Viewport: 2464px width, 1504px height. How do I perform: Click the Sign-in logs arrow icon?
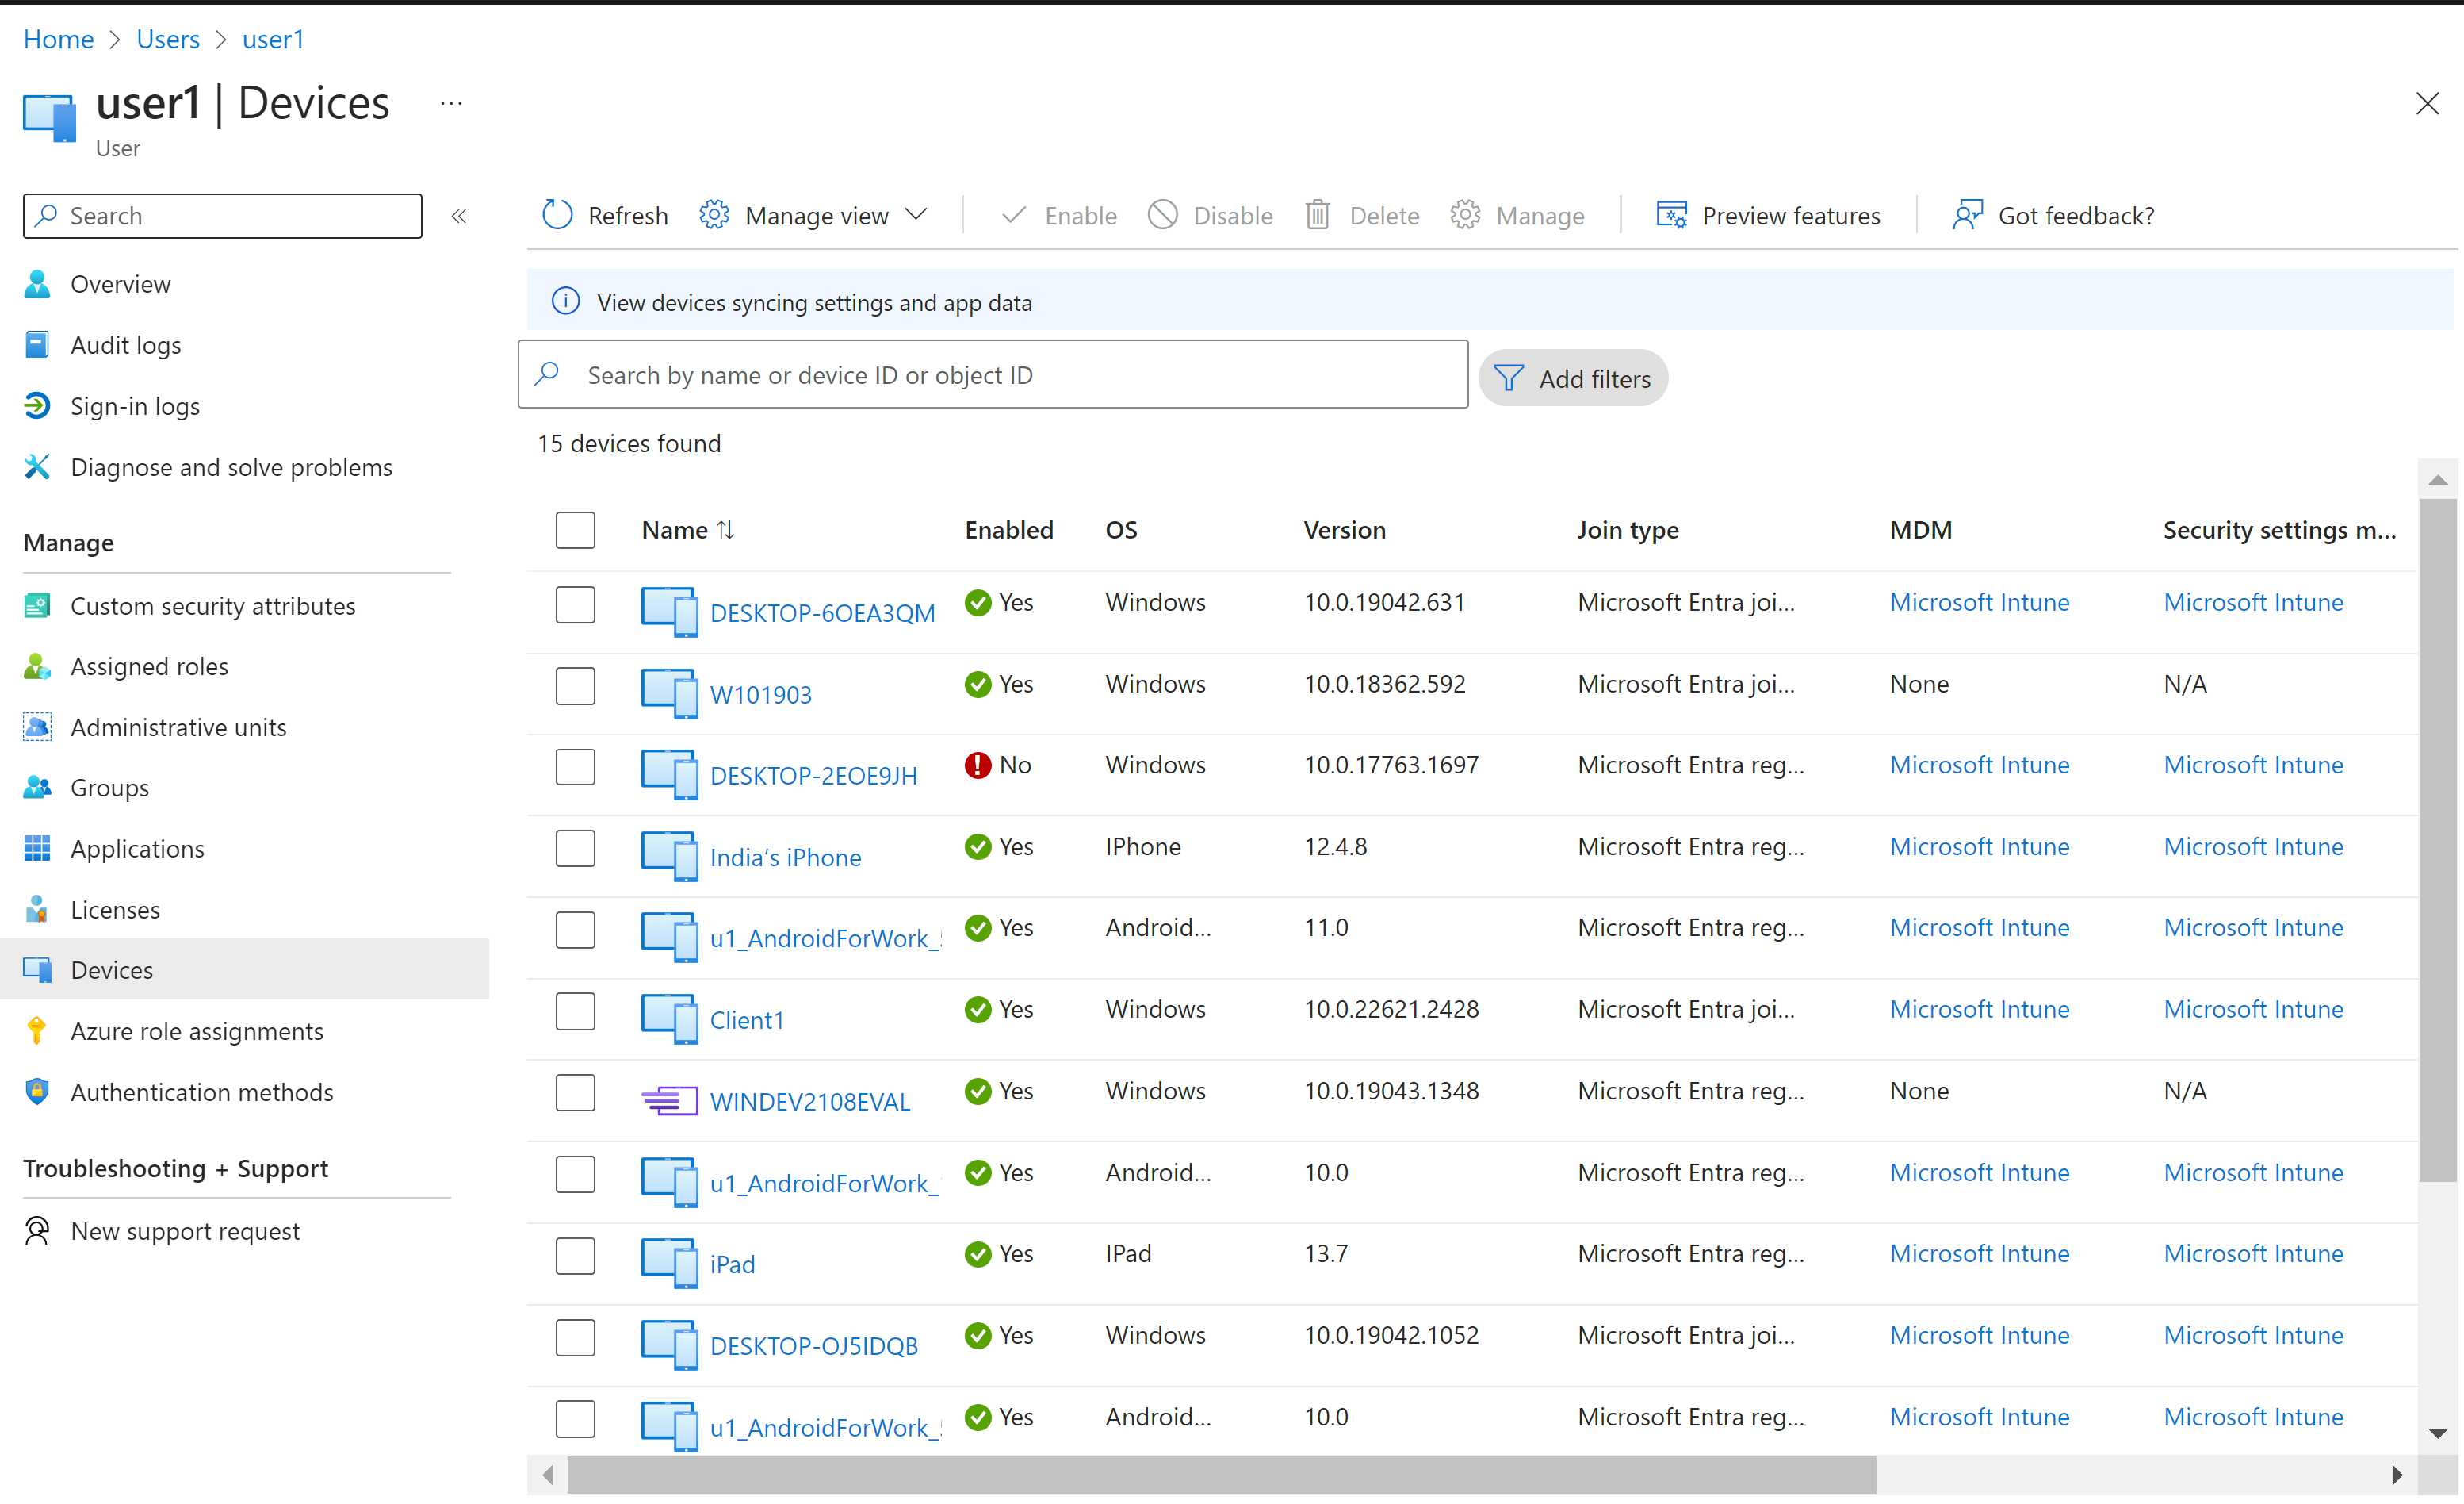click(37, 406)
